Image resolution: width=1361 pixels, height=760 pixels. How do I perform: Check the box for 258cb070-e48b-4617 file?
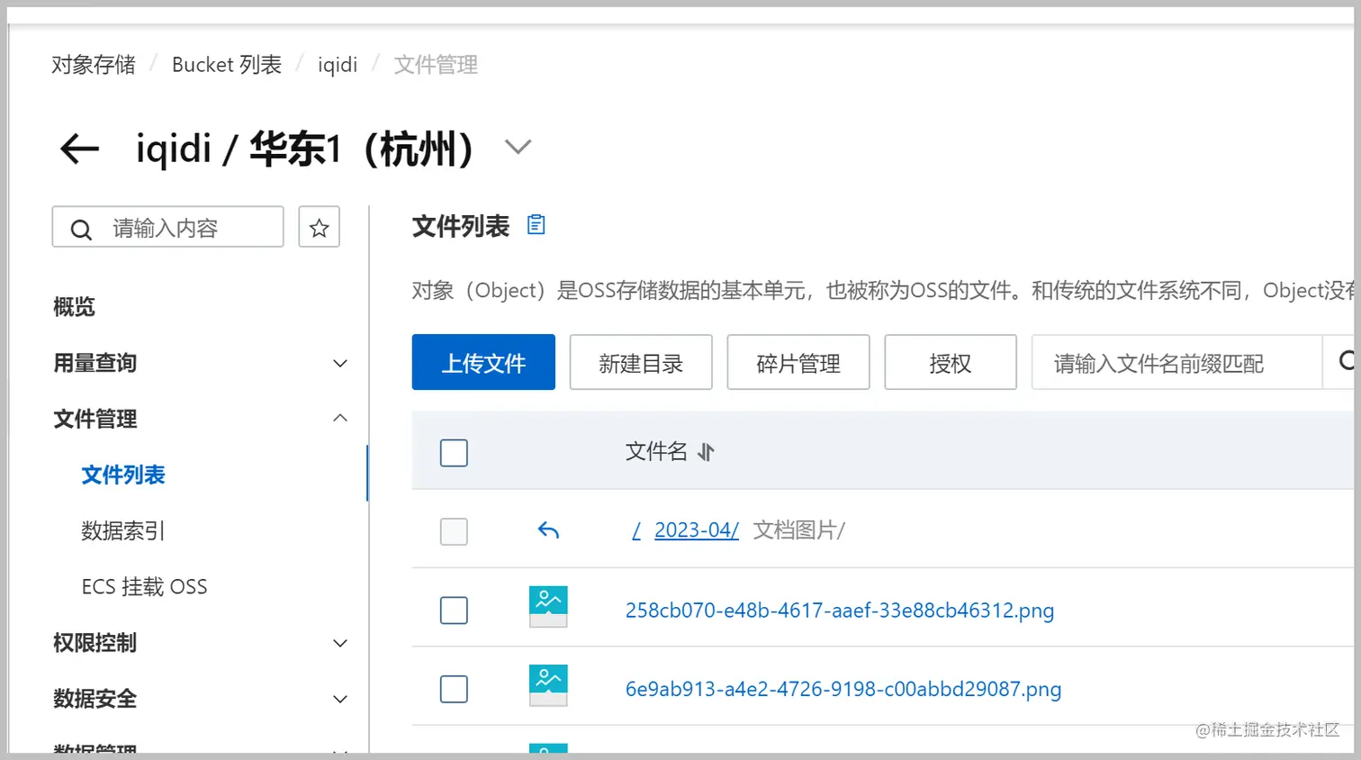tap(454, 611)
